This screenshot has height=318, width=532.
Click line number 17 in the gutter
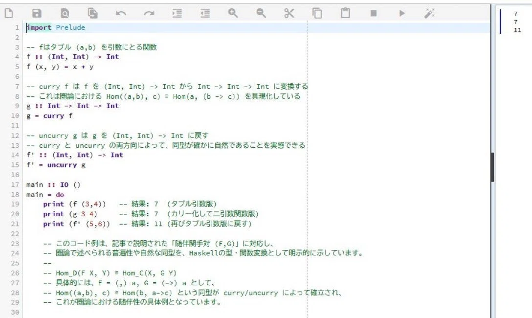(x=15, y=184)
